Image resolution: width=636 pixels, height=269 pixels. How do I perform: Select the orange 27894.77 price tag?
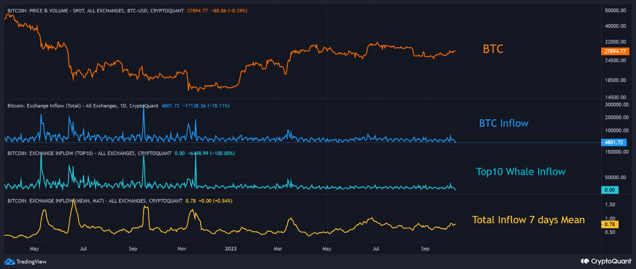615,51
